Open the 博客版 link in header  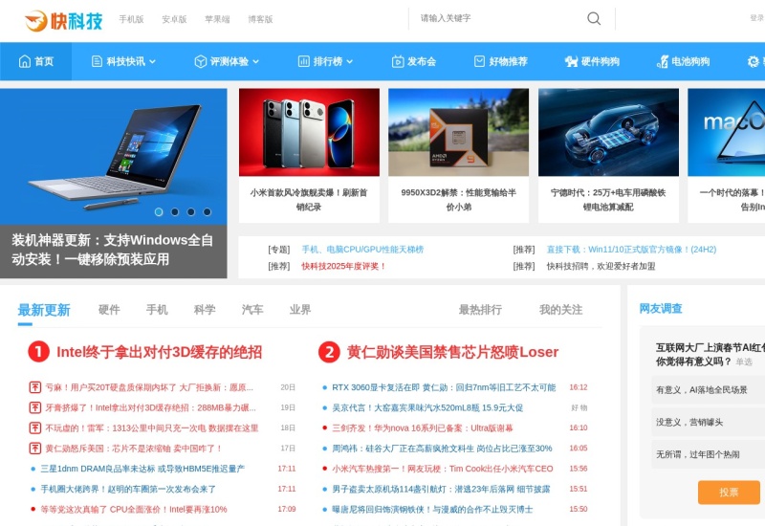coord(260,19)
